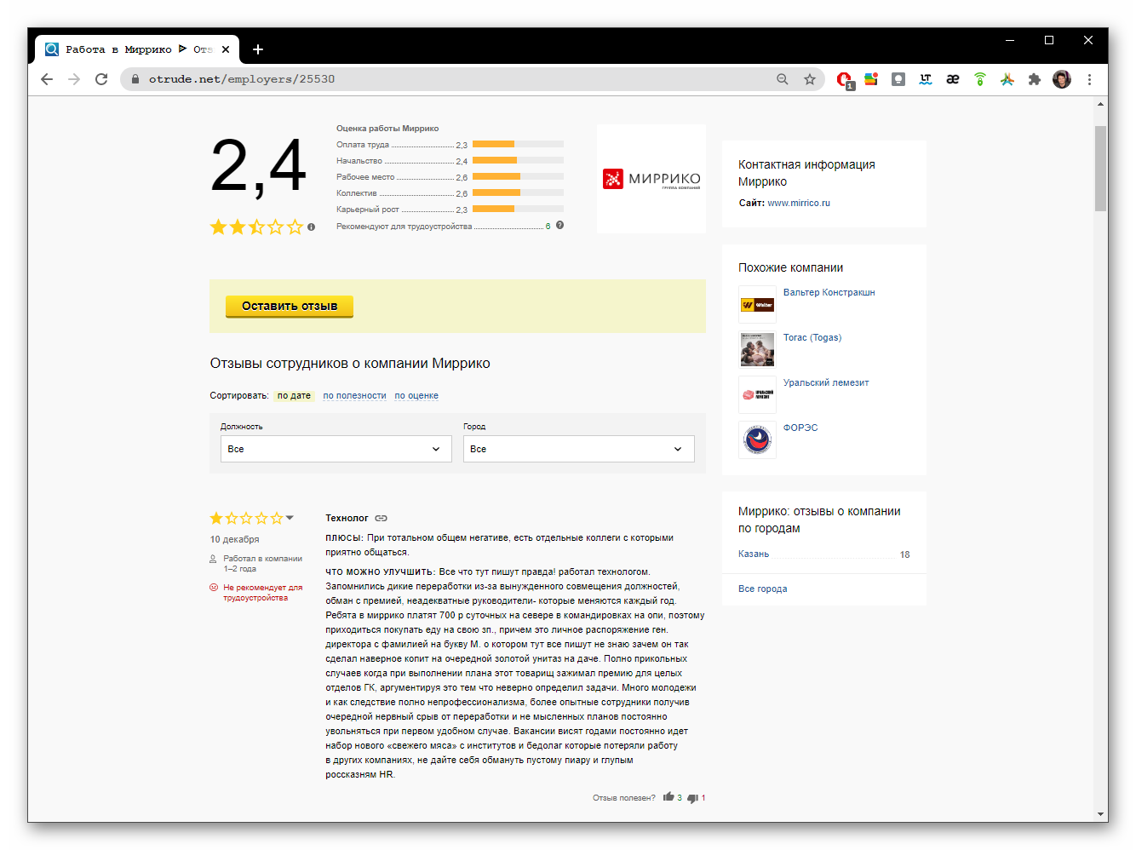Click the Технолог review title
1136x850 pixels.
347,518
